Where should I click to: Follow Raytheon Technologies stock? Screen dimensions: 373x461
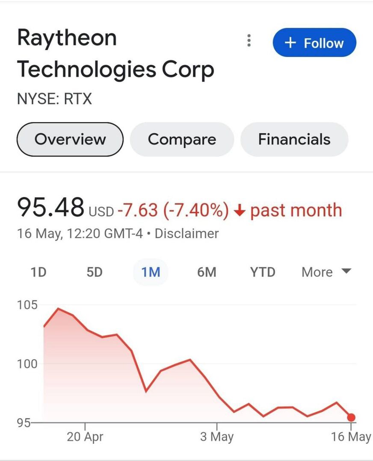(314, 43)
